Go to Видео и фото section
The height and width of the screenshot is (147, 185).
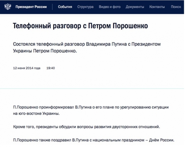109,7
